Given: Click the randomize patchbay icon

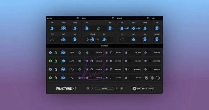Looking at the screenshot, I should click(147, 78).
